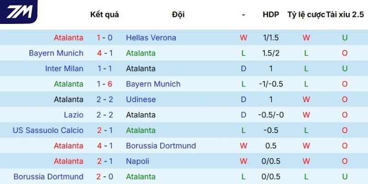Viewport: 368px width, 184px height.
Task: Click the 2 - 0 Dortmund score
Action: 104,177
